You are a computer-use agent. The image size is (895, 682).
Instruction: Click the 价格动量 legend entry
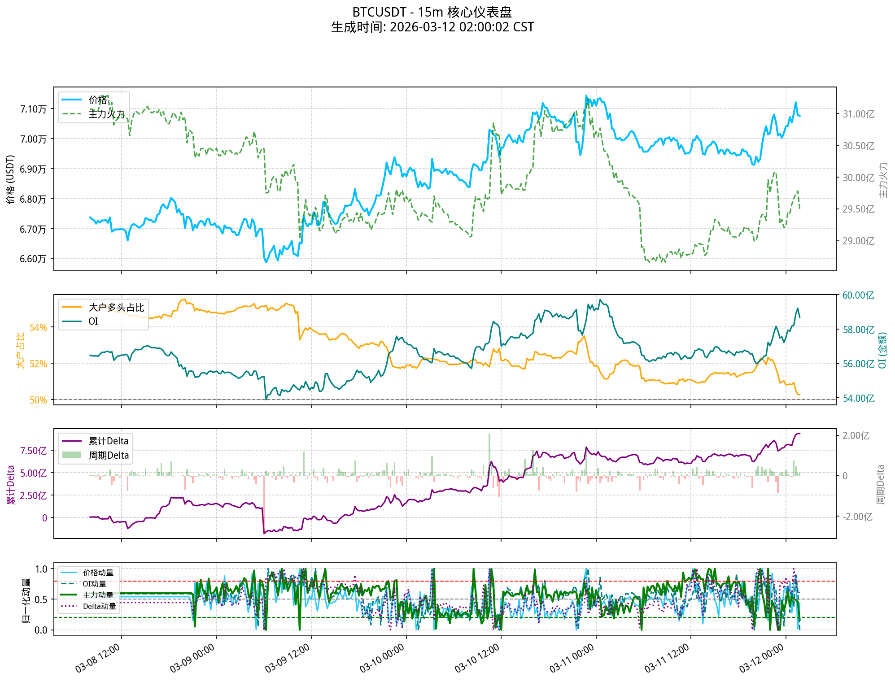point(98,573)
